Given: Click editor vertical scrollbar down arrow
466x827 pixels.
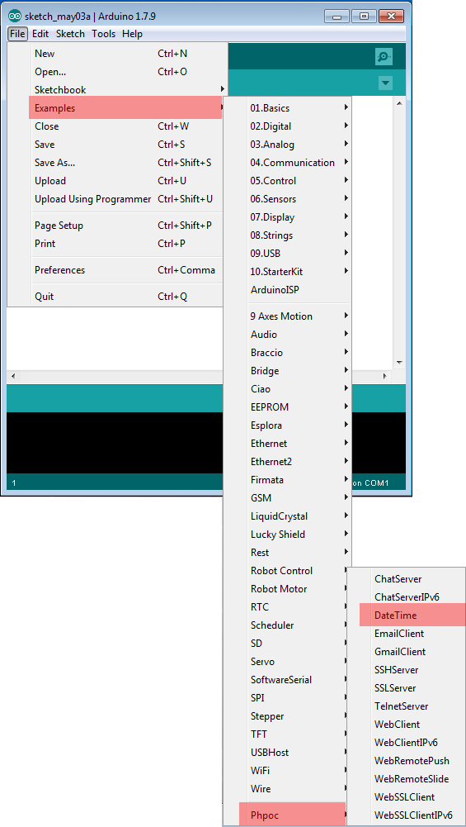Looking at the screenshot, I should (399, 363).
